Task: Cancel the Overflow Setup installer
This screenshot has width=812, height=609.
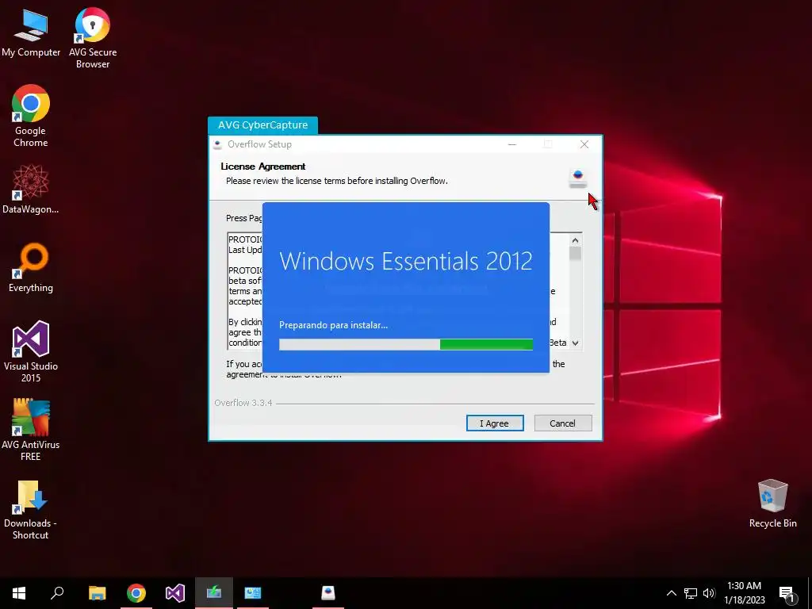Action: (x=563, y=423)
